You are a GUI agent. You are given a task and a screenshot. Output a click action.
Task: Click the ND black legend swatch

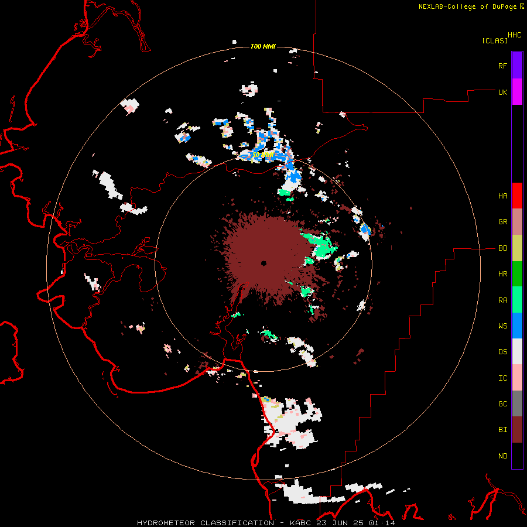point(517,456)
